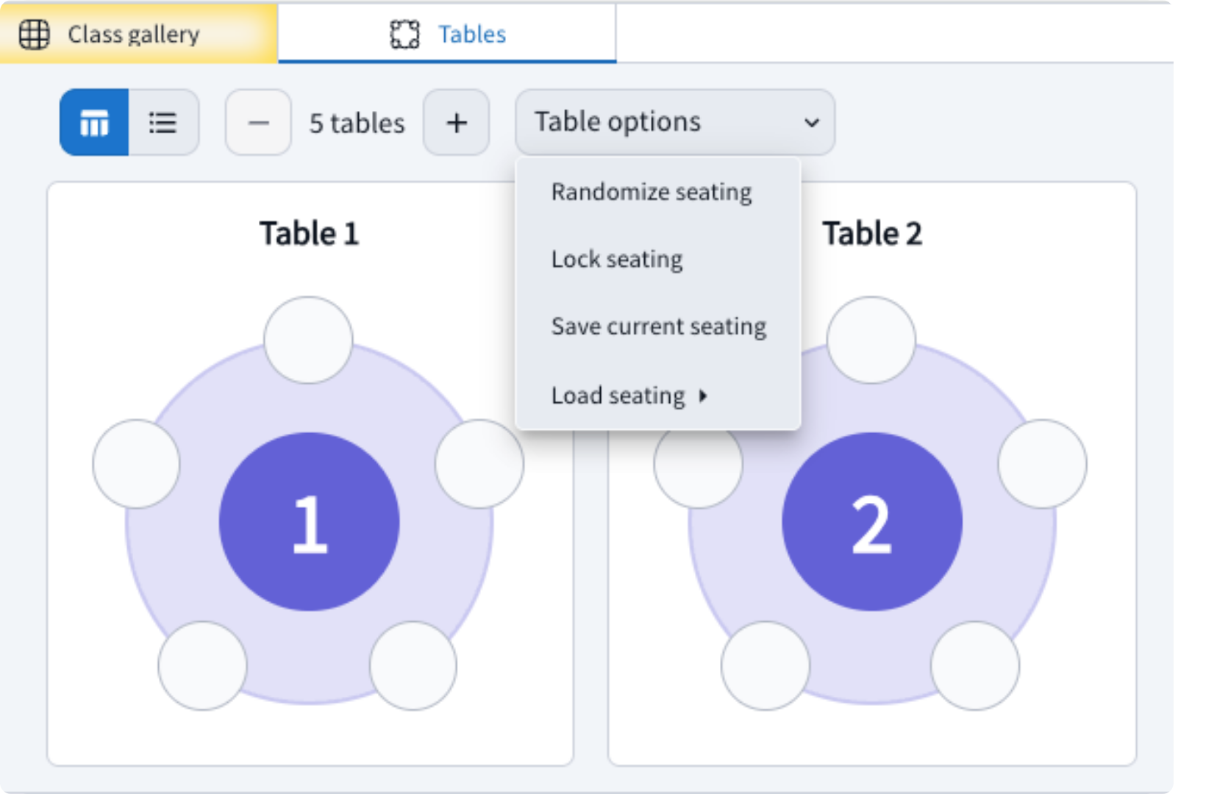
Task: Add a table with plus button
Action: 457,122
